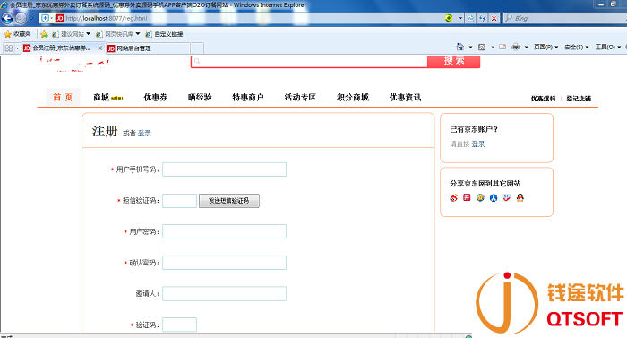The image size is (627, 338).
Task: Go back with the browser Back arrow
Action: (x=7, y=18)
